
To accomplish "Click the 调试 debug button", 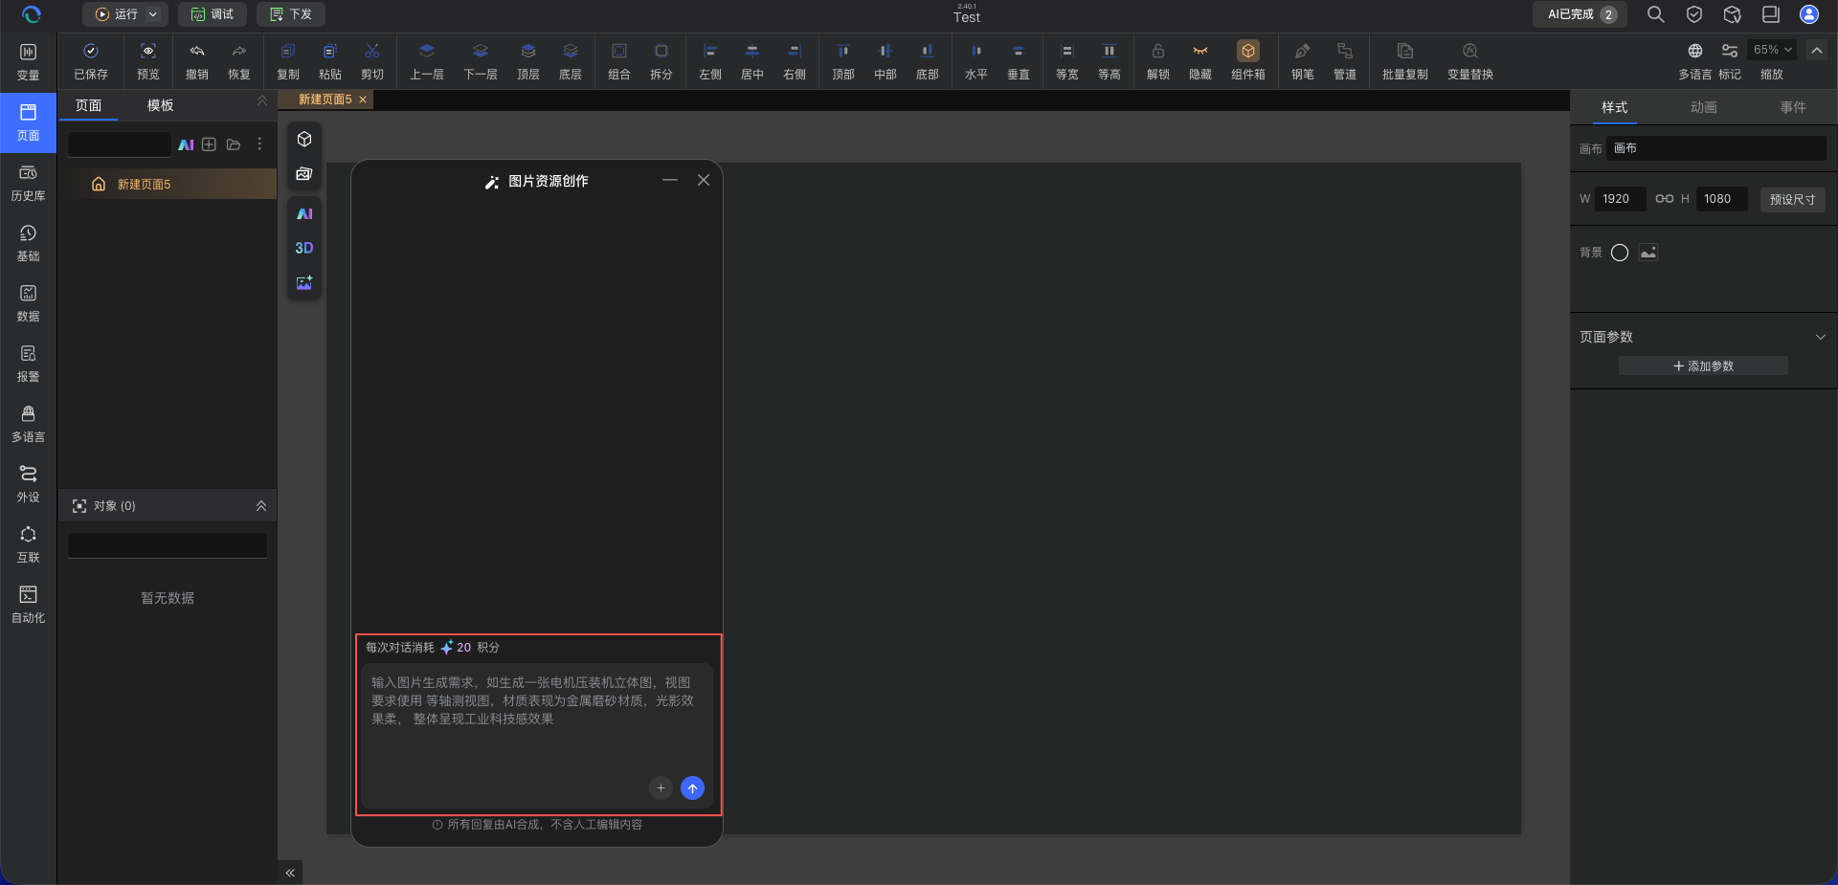I will coord(213,14).
